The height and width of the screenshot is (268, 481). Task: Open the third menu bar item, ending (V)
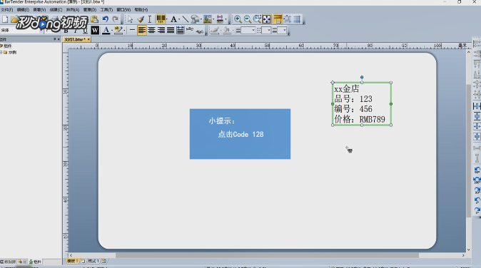[39, 10]
